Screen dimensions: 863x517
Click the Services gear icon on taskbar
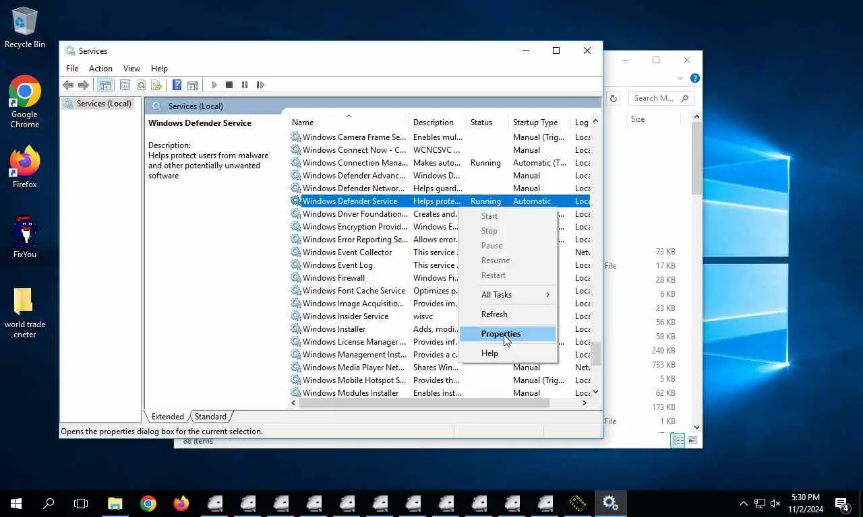(x=611, y=504)
